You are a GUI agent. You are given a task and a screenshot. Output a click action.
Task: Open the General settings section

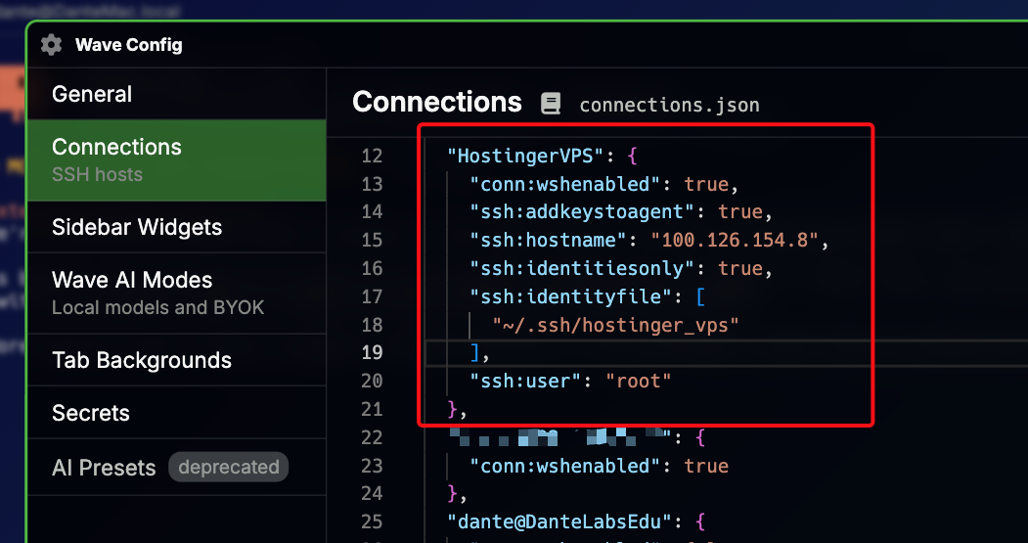pos(176,94)
